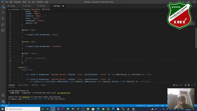The height and width of the screenshot is (111, 197).
Task: Open the View menu
Action: (24, 2)
